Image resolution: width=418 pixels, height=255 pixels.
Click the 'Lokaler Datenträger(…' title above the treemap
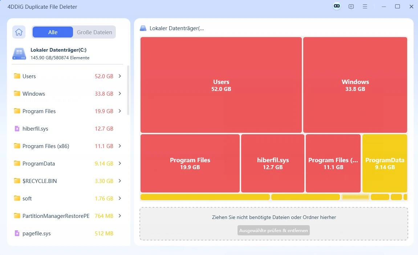[x=177, y=28]
